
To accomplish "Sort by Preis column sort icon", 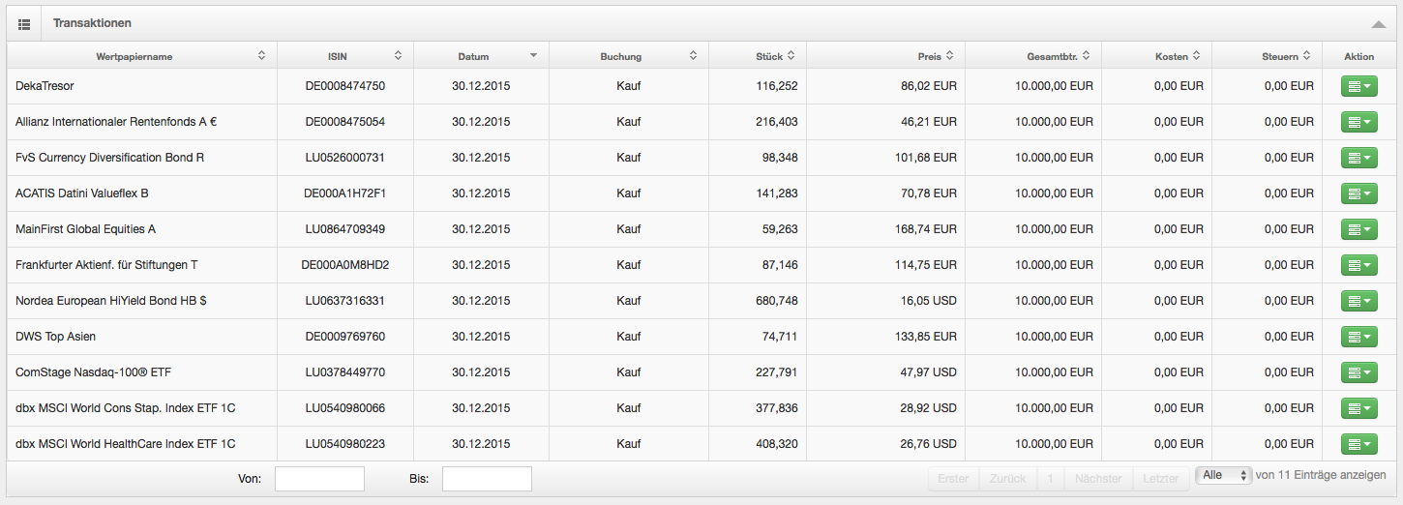I will [950, 56].
